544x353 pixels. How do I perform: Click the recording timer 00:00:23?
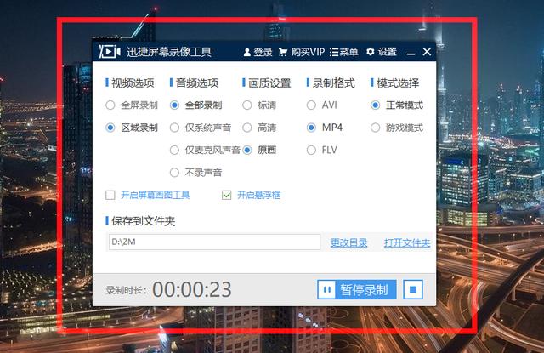[192, 289]
